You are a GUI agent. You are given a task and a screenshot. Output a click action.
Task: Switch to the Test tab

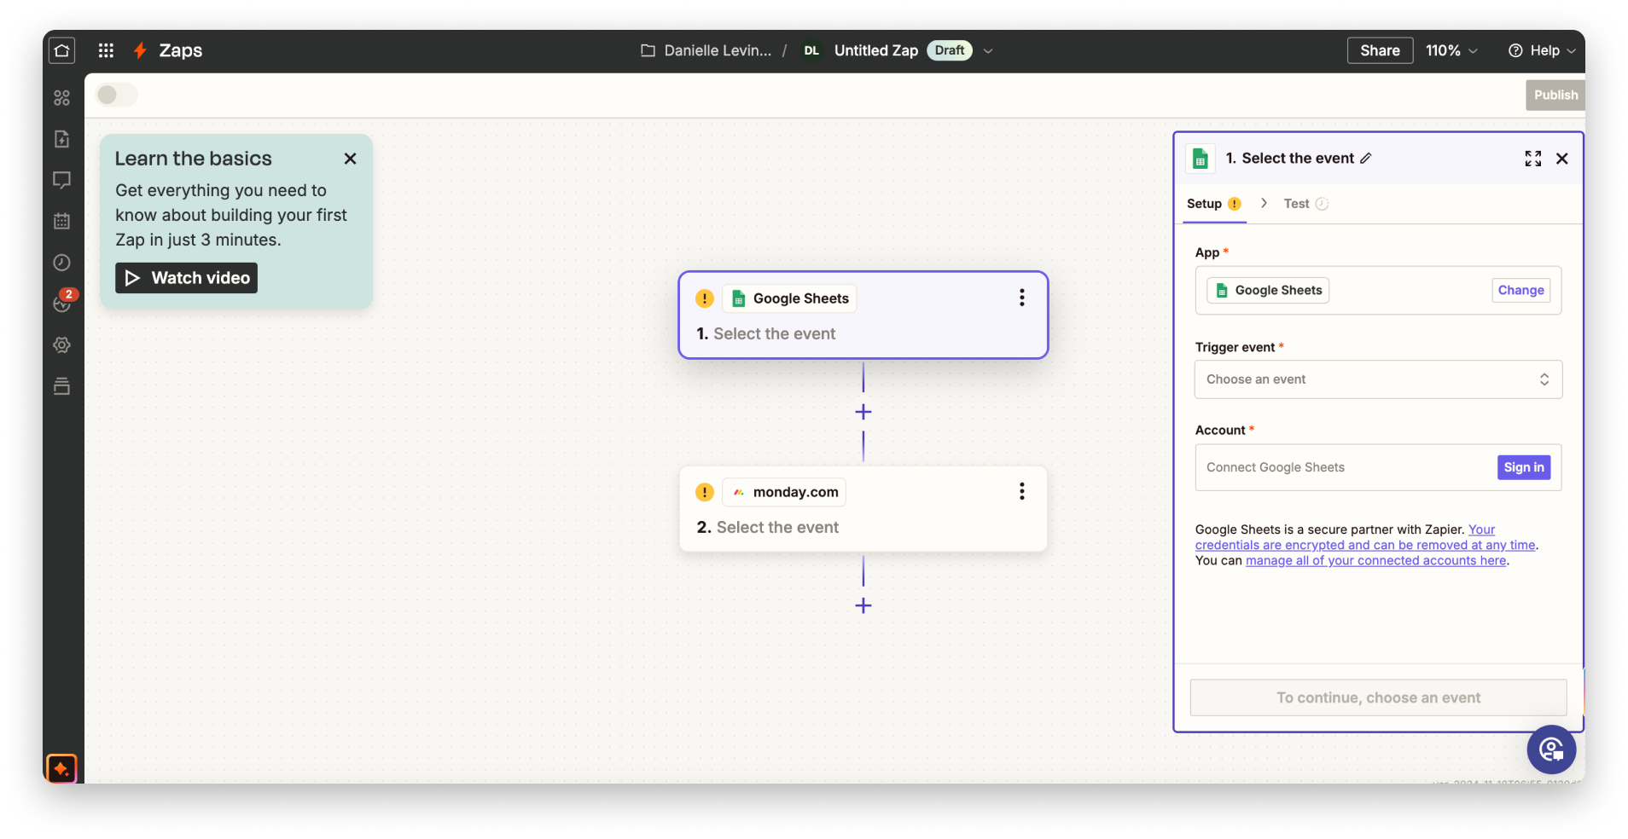[x=1305, y=204]
